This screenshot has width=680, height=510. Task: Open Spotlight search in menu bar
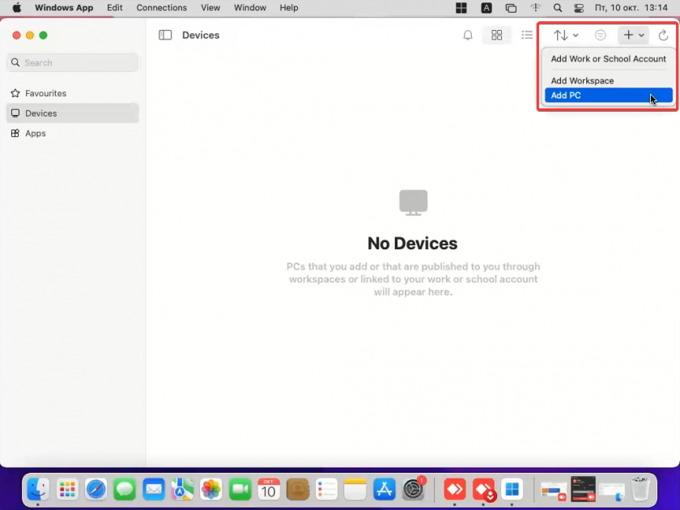coord(557,8)
